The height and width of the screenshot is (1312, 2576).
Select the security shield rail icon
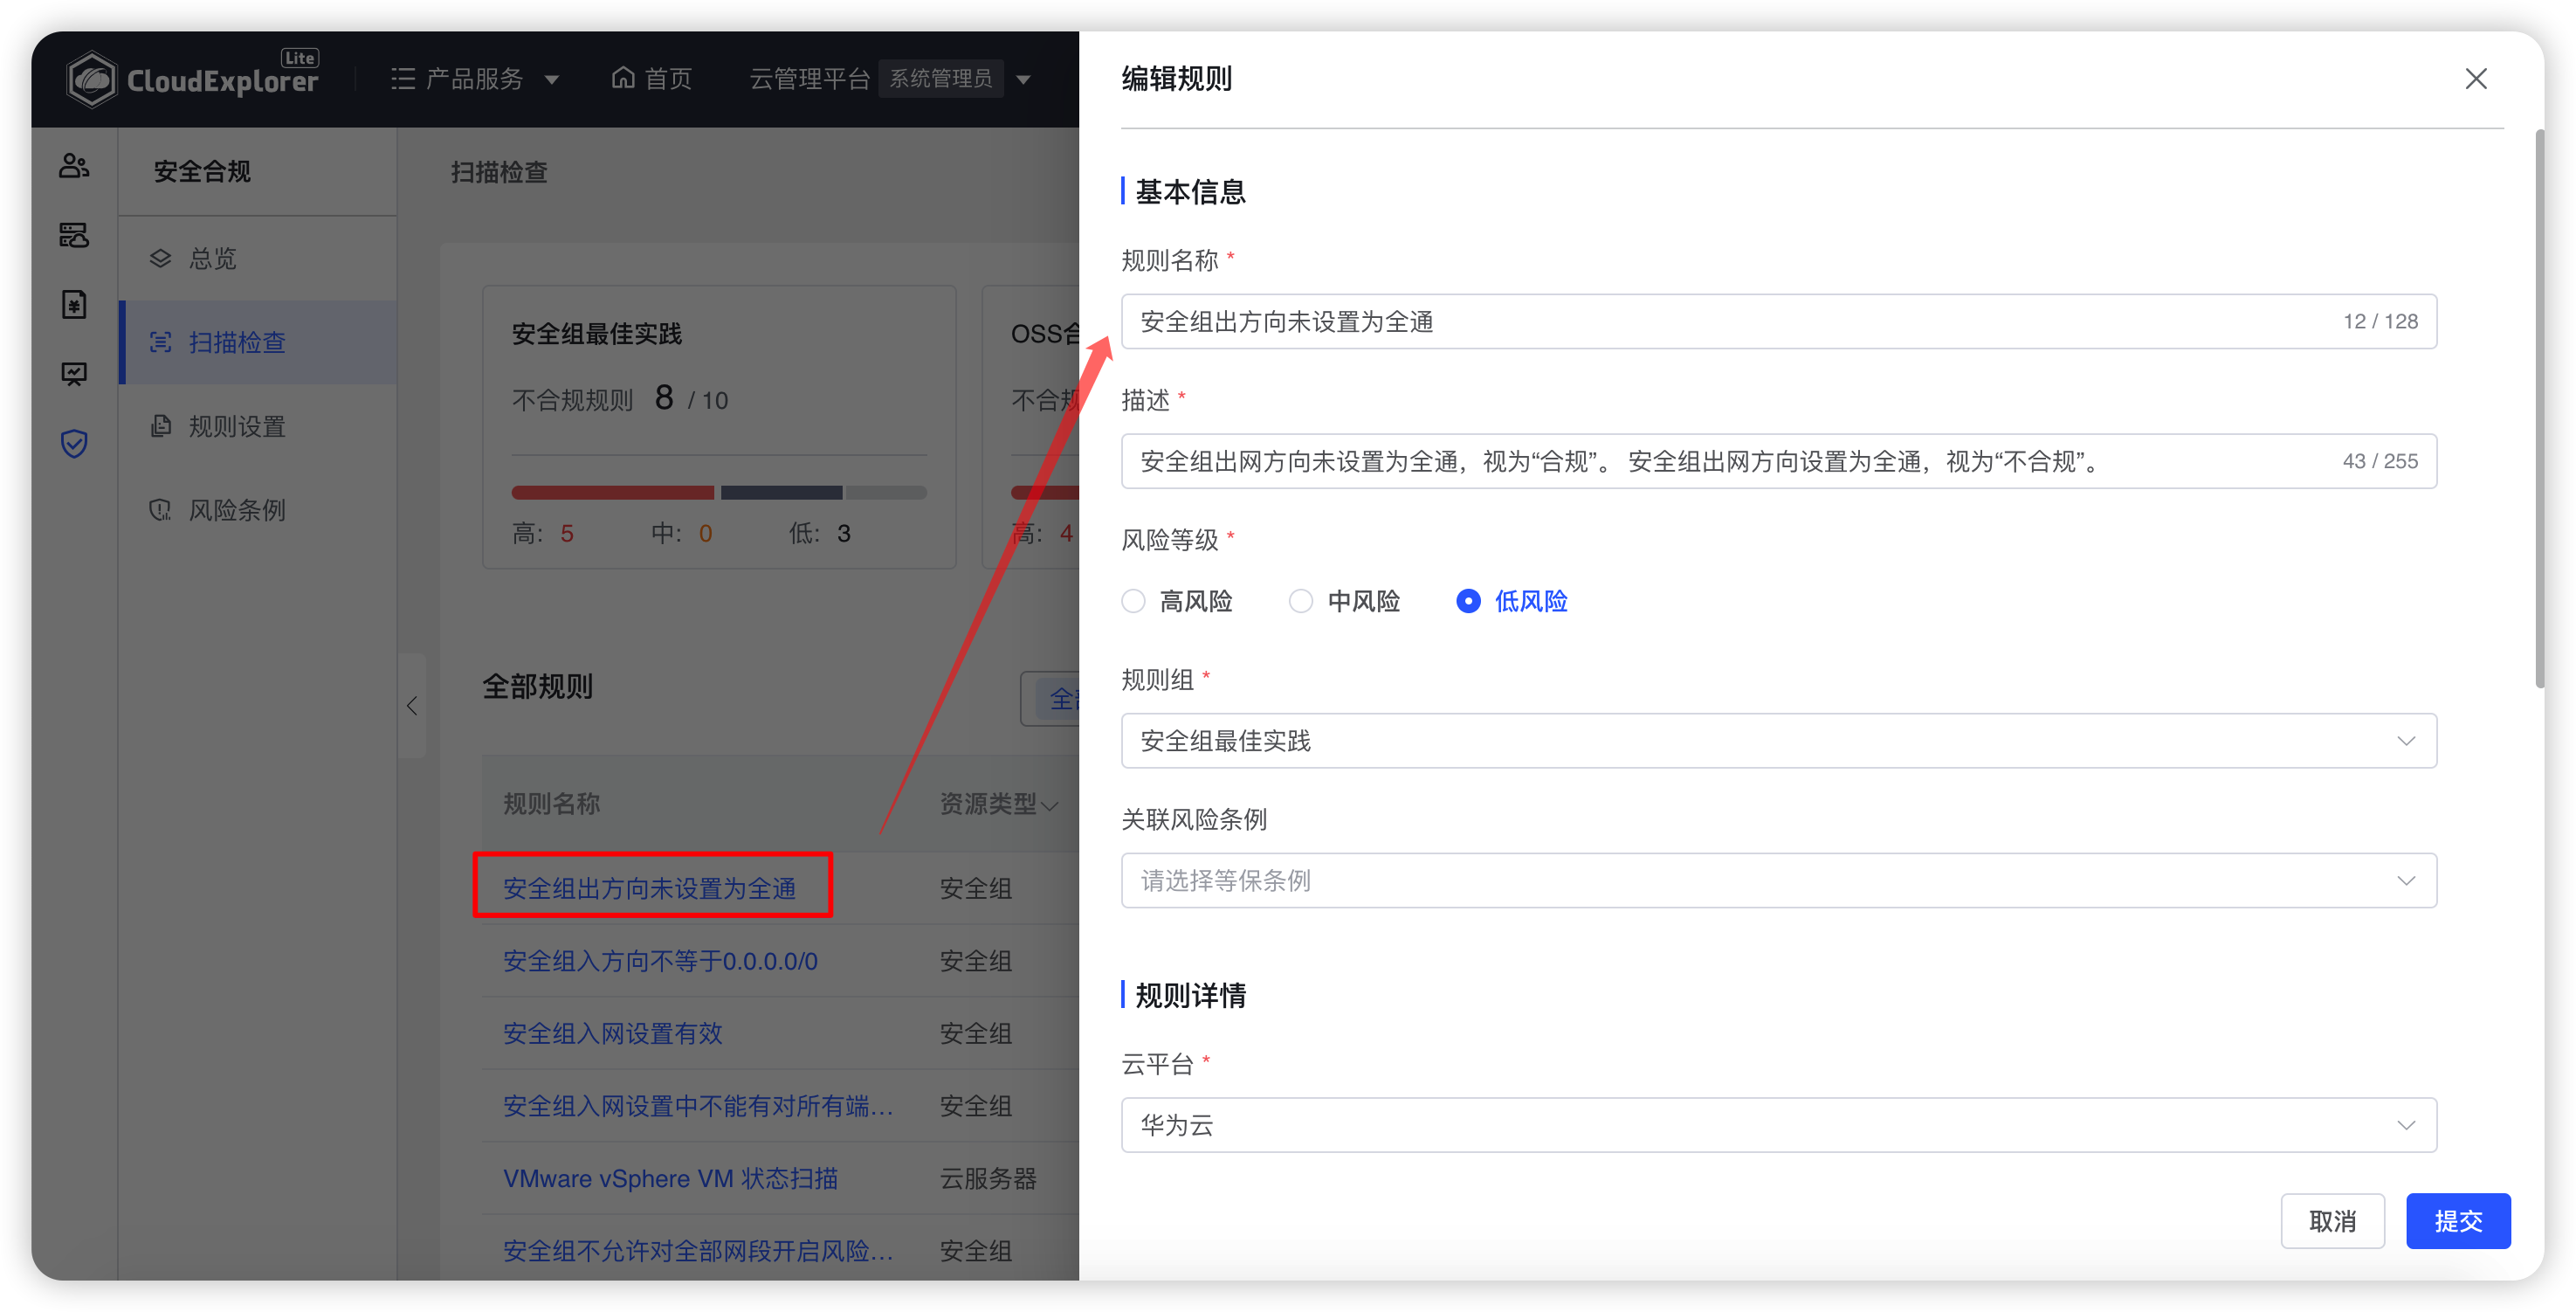click(x=74, y=443)
